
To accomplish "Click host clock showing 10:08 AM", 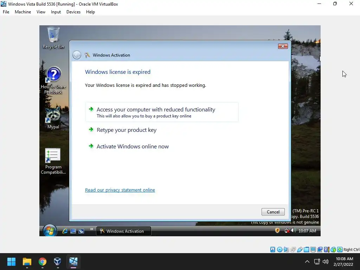I will [343, 262].
